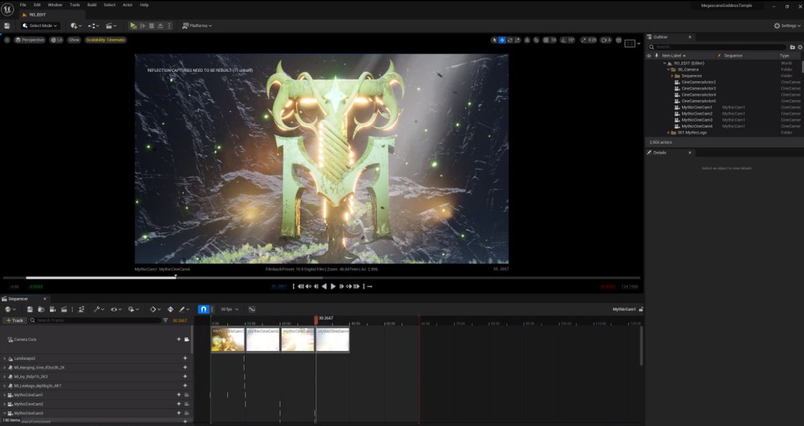804x426 pixels.
Task: Select the Rotate tool in the viewport toolbar
Action: (510, 40)
